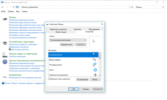The image size is (167, 100).
Task: Click the Up arrow in the navigation bar
Action: click(x=14, y=7)
